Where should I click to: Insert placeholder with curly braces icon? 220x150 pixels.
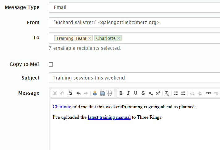(x=109, y=93)
